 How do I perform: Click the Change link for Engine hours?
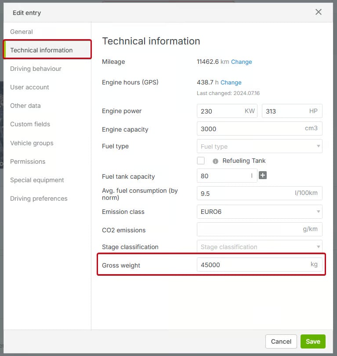pos(231,82)
